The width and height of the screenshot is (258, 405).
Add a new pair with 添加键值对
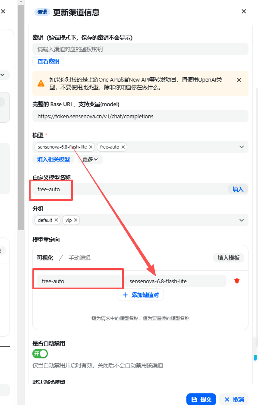click(x=140, y=295)
